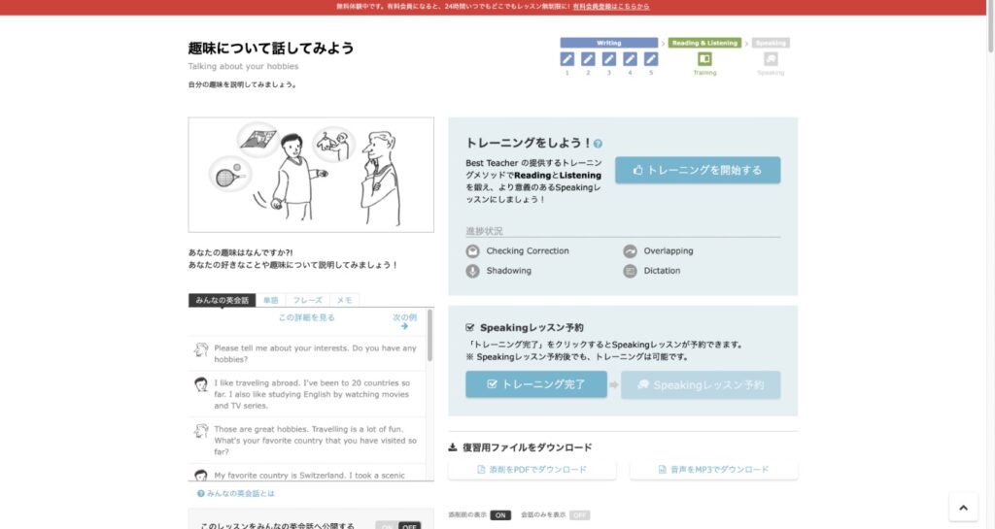Click the トレーニングを開始する button
Image resolution: width=995 pixels, height=529 pixels.
point(698,170)
